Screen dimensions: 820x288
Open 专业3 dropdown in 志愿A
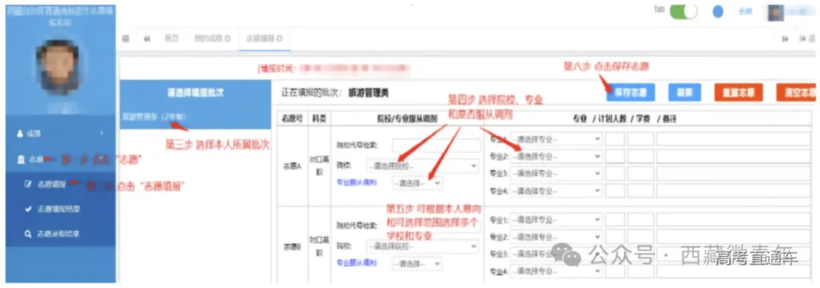(x=557, y=173)
